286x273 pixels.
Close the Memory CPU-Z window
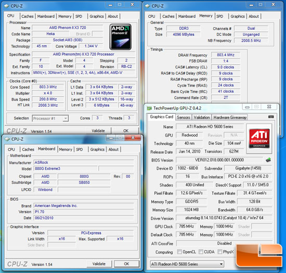(273, 5)
